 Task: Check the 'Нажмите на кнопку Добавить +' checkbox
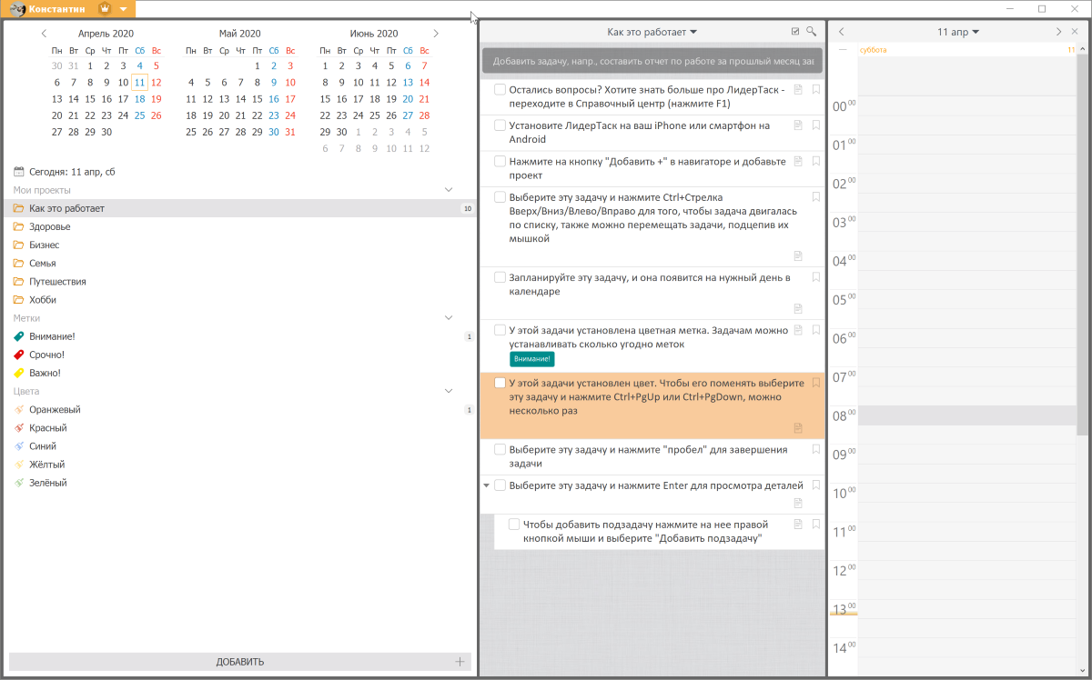click(500, 162)
